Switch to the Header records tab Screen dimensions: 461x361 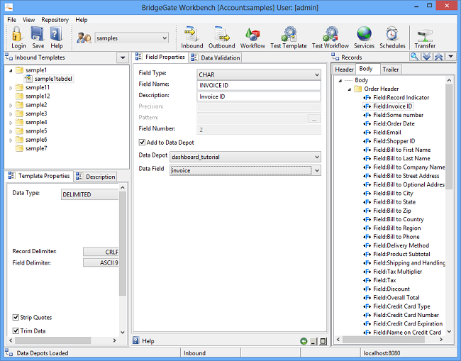point(344,70)
